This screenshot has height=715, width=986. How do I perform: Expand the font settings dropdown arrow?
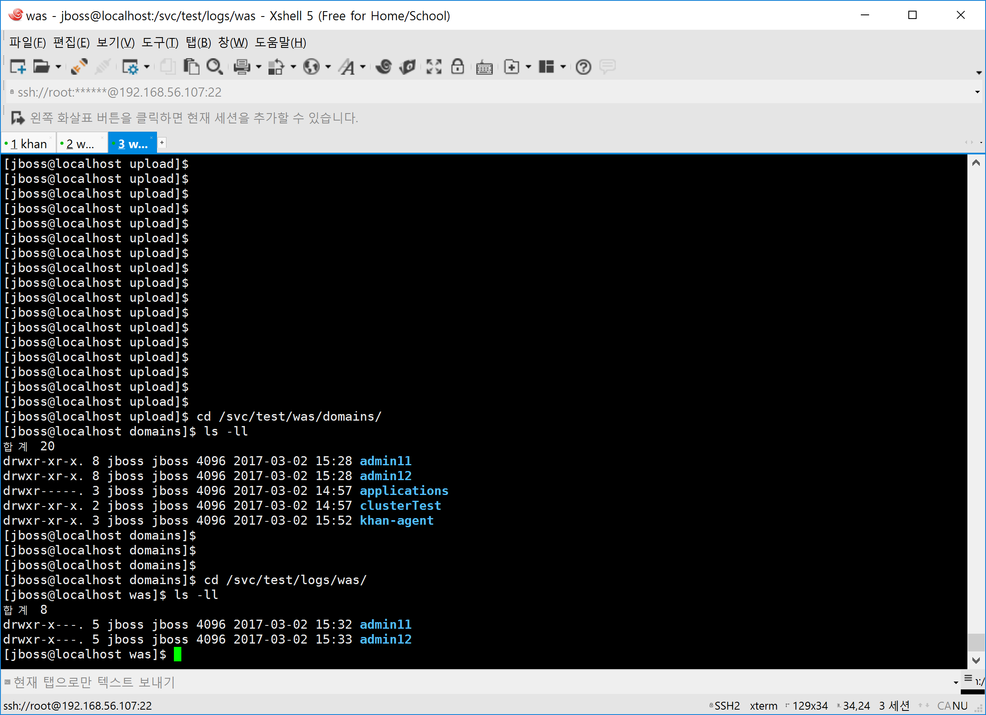click(x=363, y=67)
